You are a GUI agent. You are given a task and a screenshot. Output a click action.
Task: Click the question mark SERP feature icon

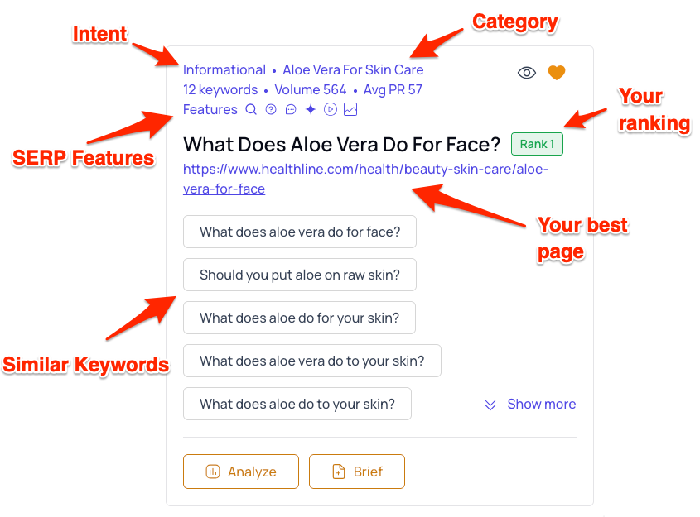pyautogui.click(x=271, y=110)
